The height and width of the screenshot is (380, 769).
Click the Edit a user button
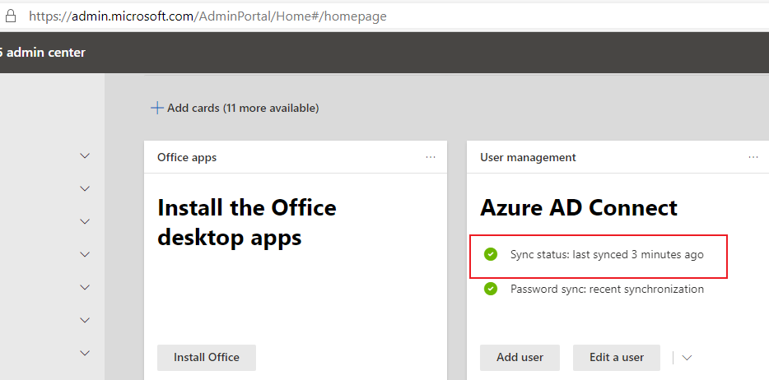(617, 358)
